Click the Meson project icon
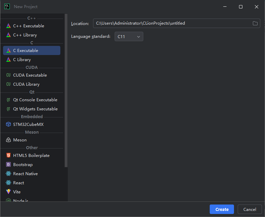 8,140
